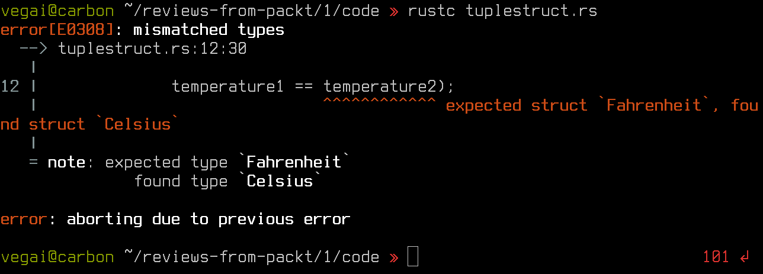Click the terminal cursor block at the prompt
This screenshot has width=763, height=274.
pos(413,257)
